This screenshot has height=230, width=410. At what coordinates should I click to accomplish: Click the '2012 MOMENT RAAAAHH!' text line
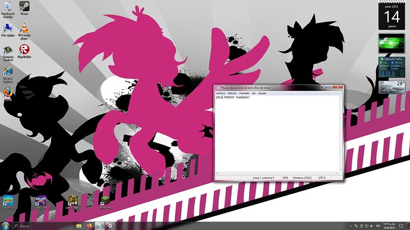click(x=233, y=97)
